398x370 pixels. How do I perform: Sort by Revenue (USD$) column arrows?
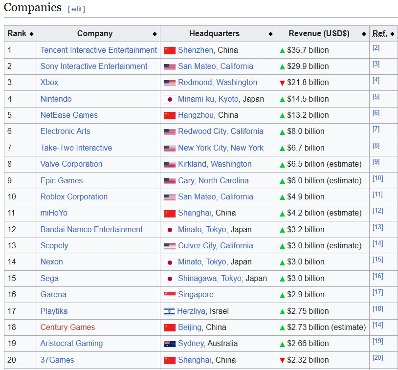point(364,34)
